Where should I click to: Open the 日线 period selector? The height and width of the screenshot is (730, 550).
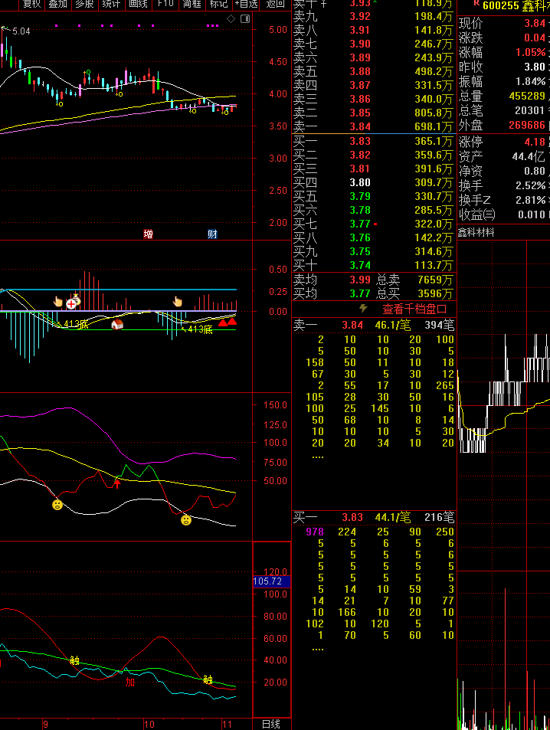coord(271,724)
